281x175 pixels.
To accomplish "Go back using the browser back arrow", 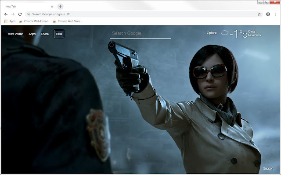I will (x=6, y=14).
